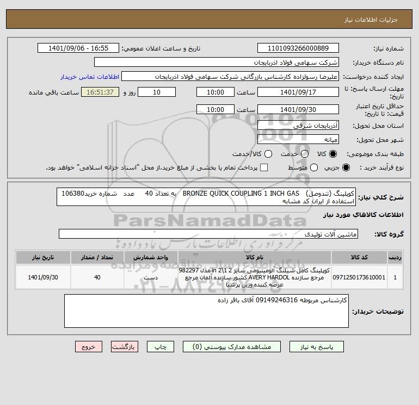
Task: Click the توضیحات خریدار text area
Action: point(206,311)
